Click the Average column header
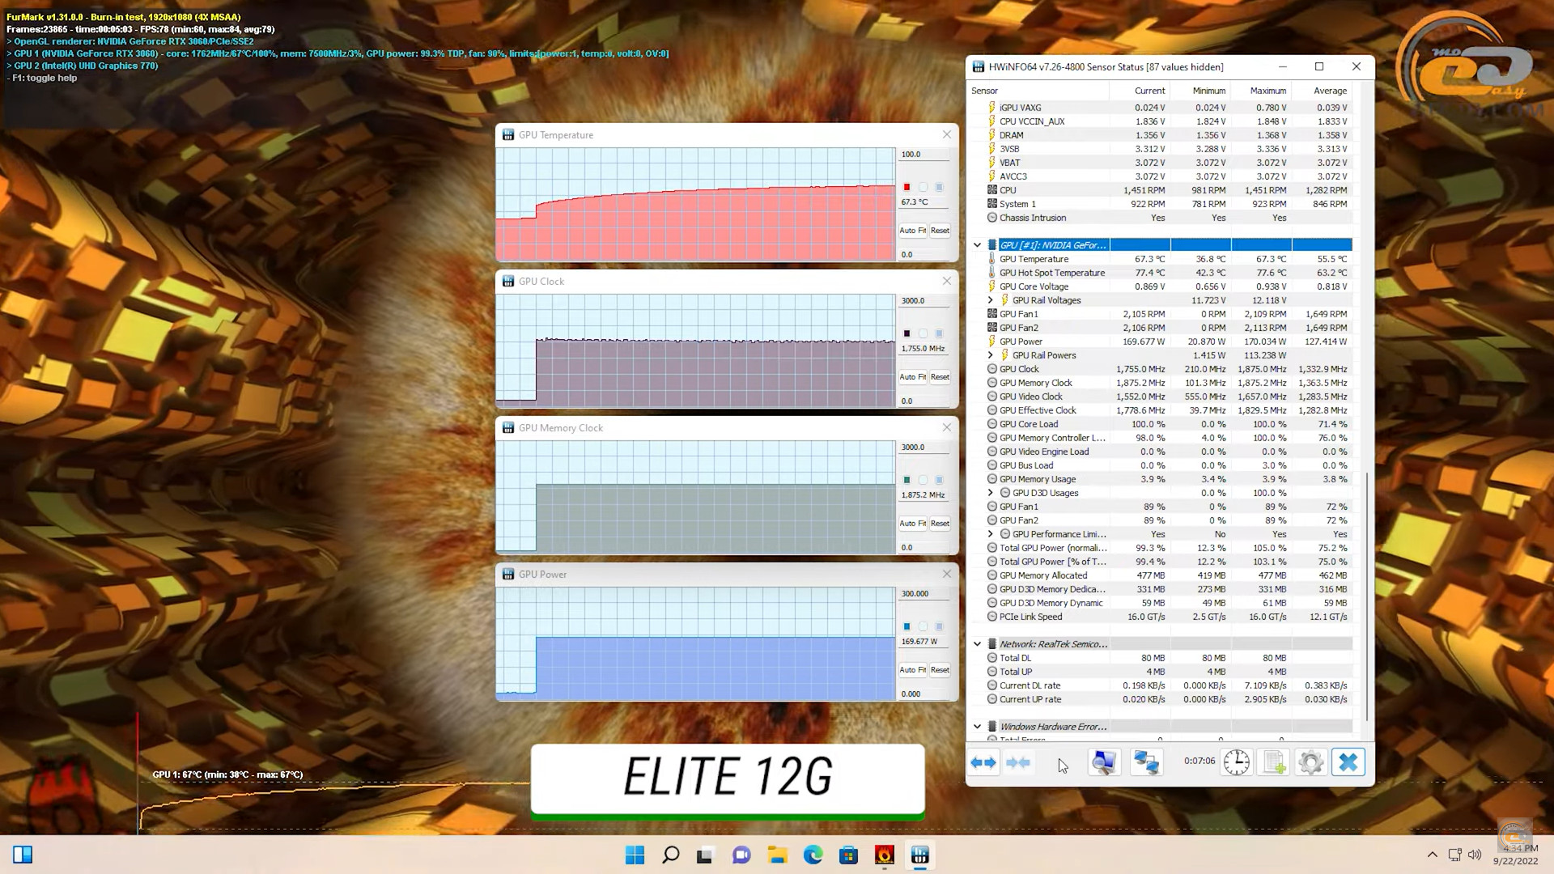The width and height of the screenshot is (1554, 874). (1330, 91)
